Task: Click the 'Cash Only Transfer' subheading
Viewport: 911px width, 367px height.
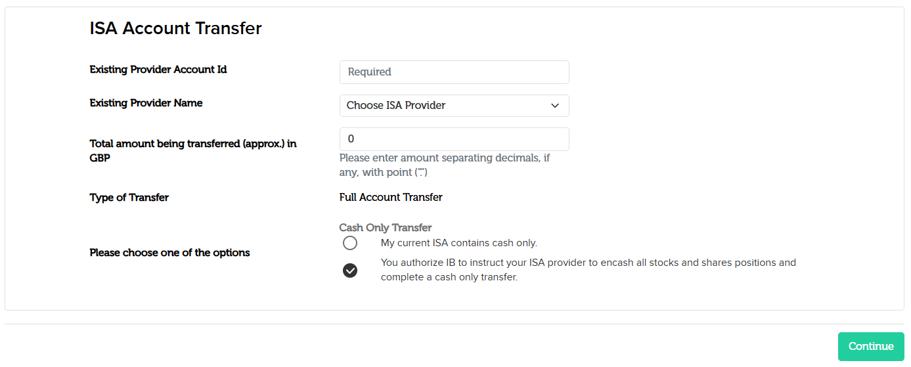Action: coord(385,228)
